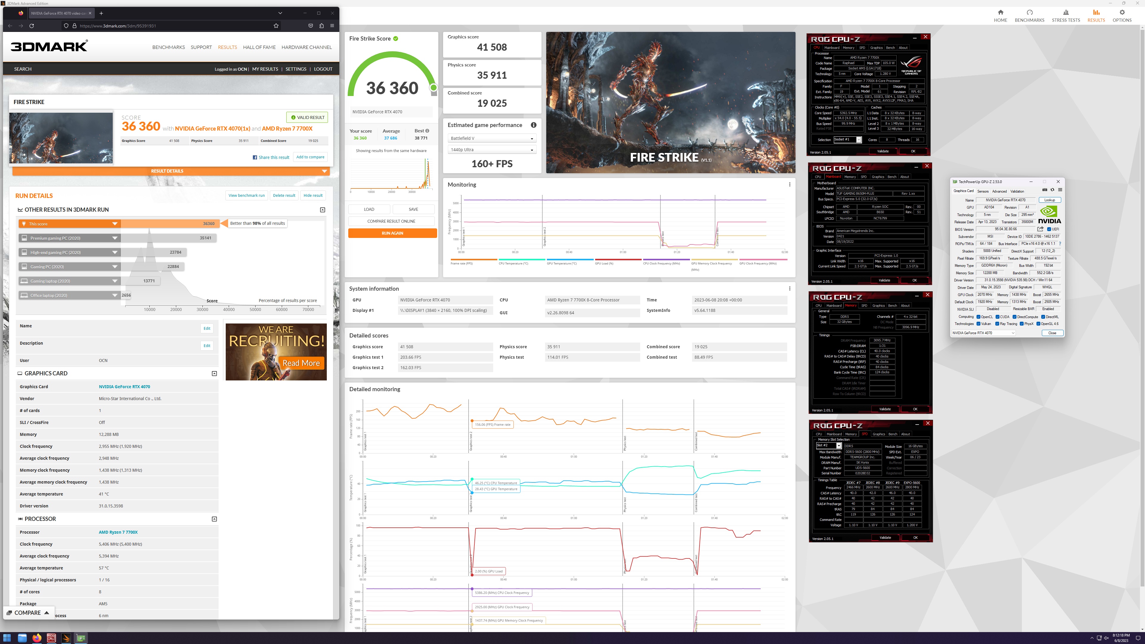Image resolution: width=1145 pixels, height=644 pixels.
Task: Click the Firefox extensions icon
Action: 321,26
